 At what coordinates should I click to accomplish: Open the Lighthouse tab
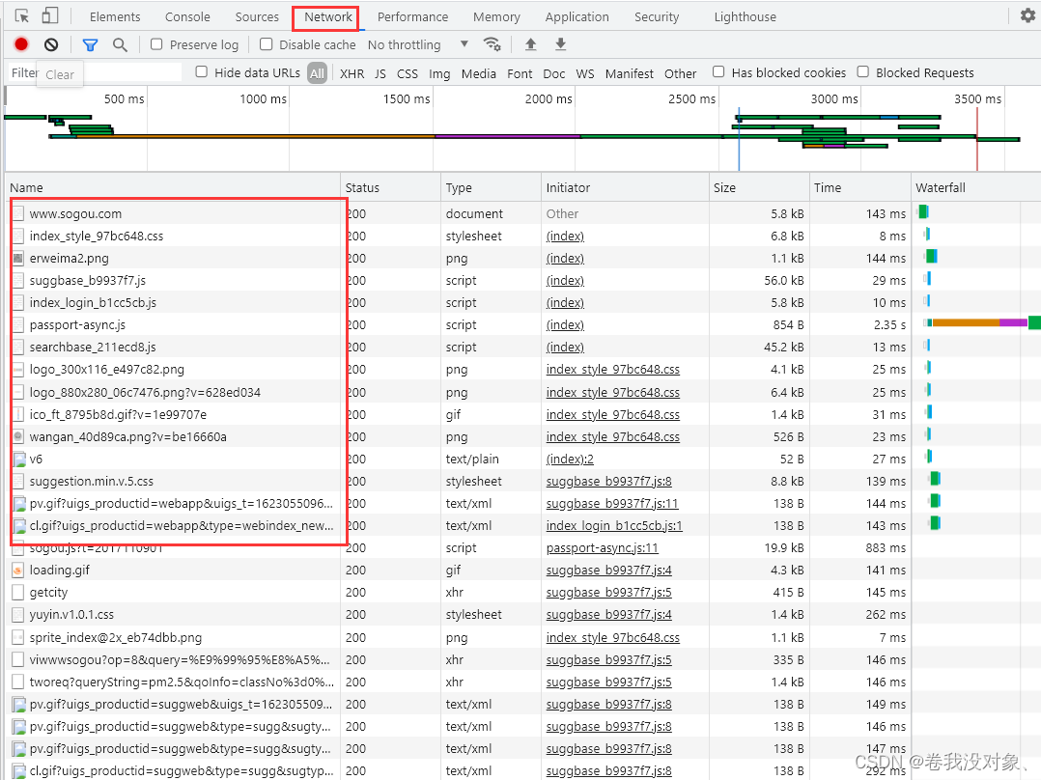click(745, 16)
